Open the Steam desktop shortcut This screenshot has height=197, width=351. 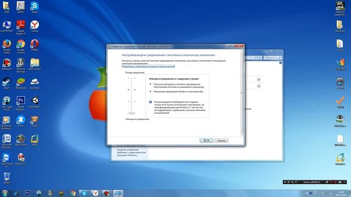[7, 83]
